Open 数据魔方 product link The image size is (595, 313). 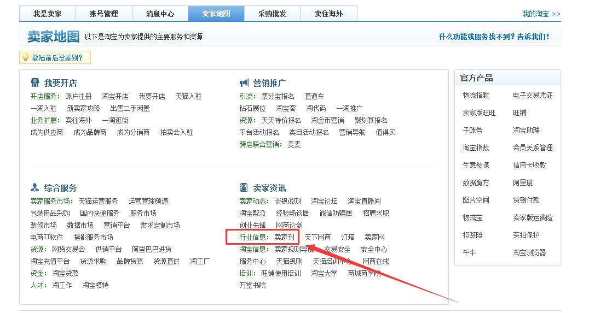476,183
